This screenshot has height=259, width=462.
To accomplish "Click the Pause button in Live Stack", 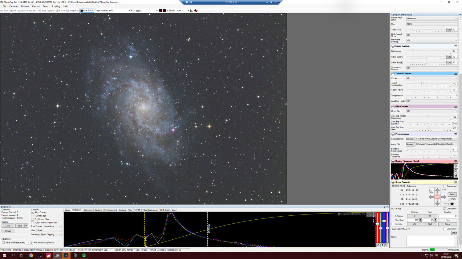I will (x=8, y=231).
